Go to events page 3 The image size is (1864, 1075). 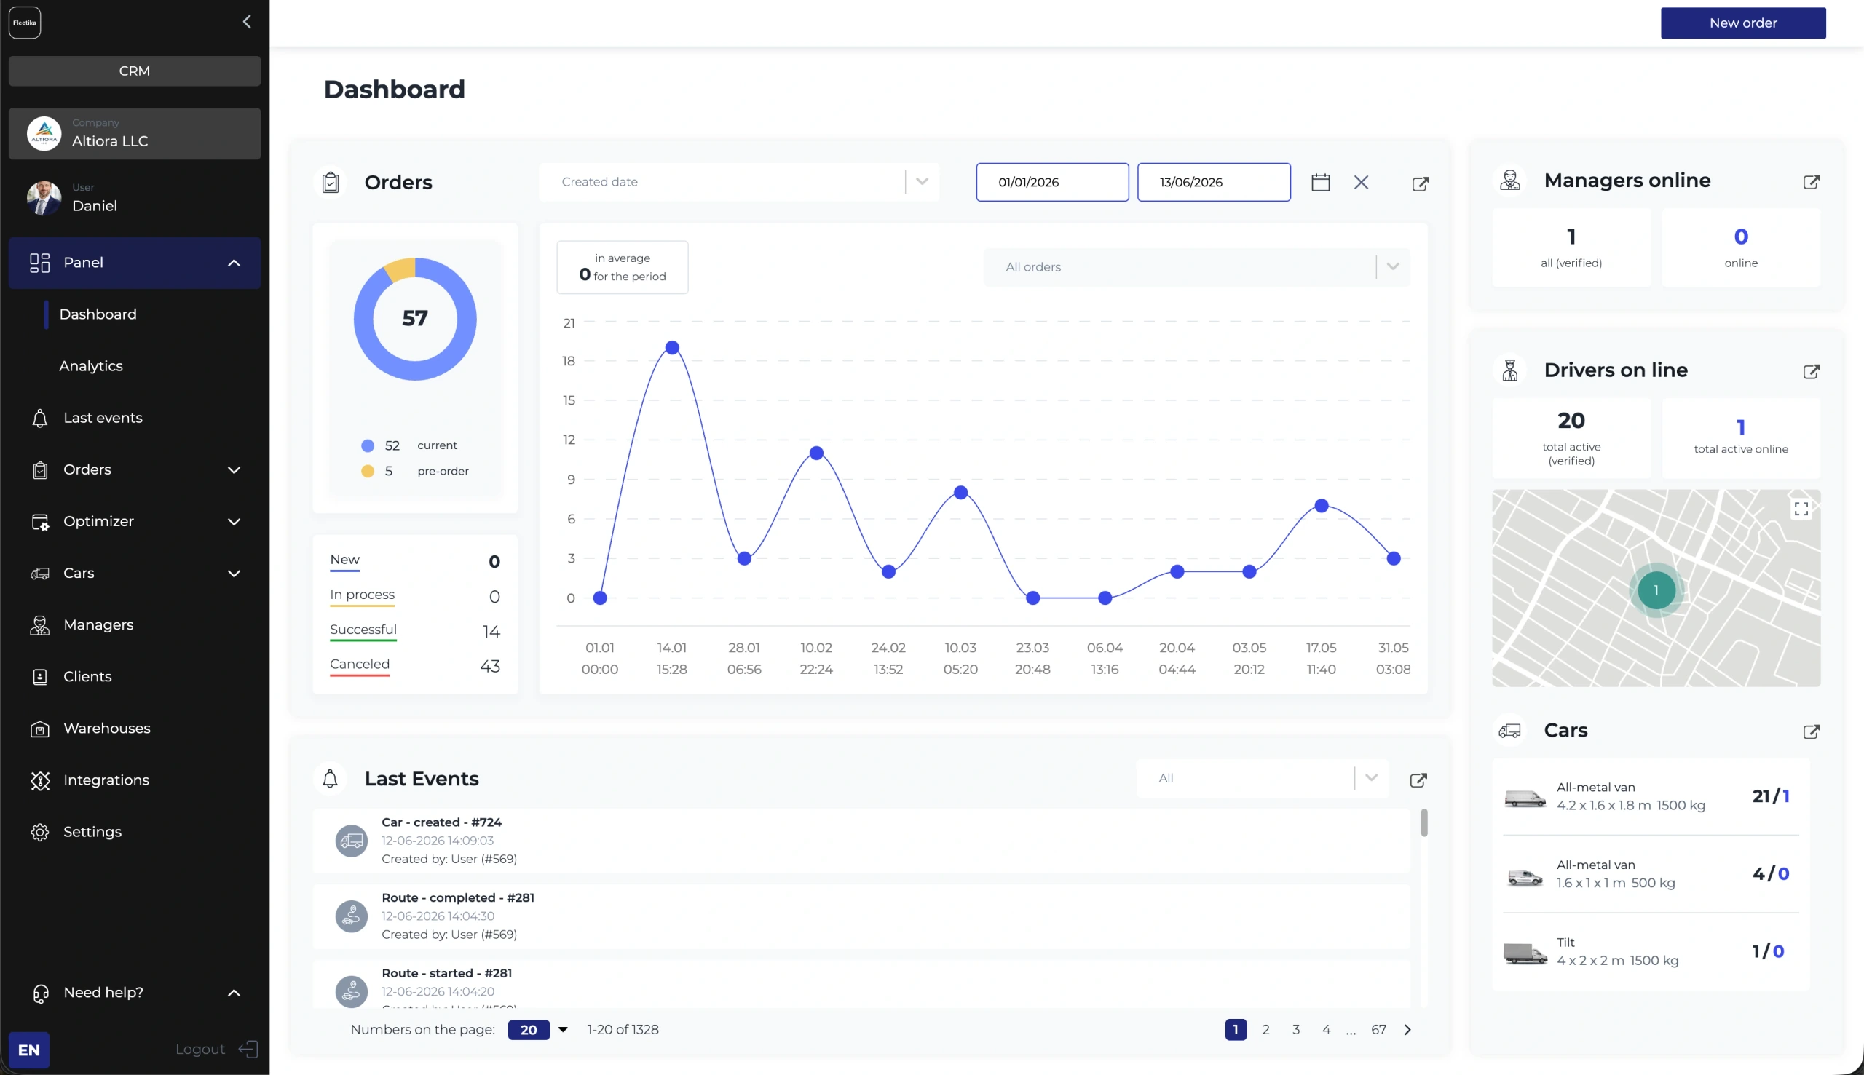click(x=1296, y=1030)
